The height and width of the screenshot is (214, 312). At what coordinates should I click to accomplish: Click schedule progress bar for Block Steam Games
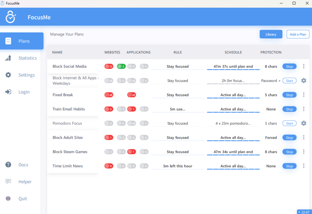pyautogui.click(x=233, y=155)
